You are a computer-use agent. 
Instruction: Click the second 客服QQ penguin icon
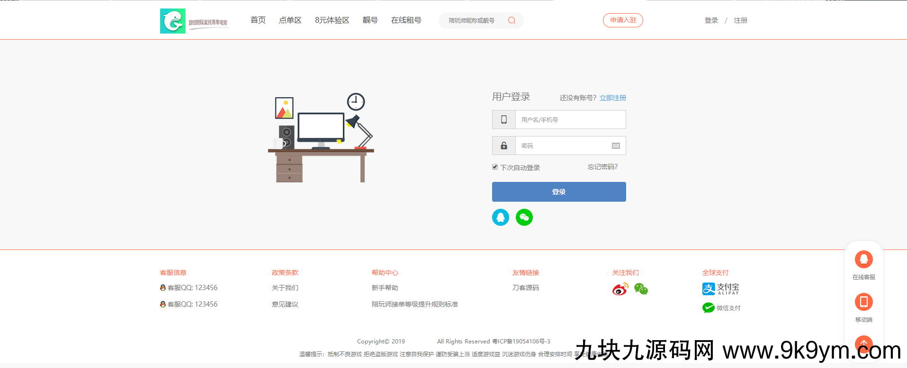(x=163, y=304)
